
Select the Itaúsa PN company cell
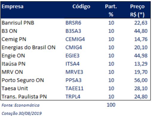13,64
